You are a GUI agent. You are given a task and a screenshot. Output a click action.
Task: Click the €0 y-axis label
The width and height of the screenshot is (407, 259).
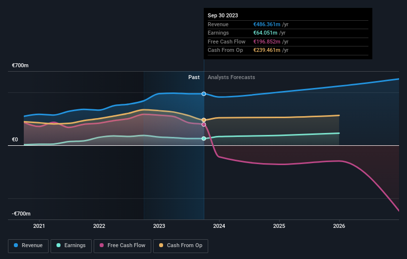(15, 140)
